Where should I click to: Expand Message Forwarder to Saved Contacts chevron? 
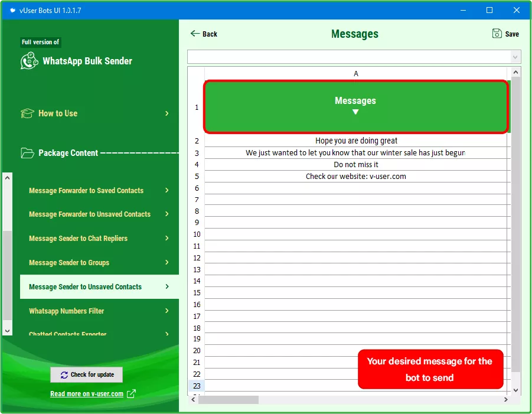coord(167,190)
